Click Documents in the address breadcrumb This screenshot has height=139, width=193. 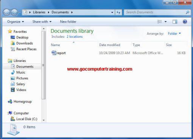click(x=60, y=12)
